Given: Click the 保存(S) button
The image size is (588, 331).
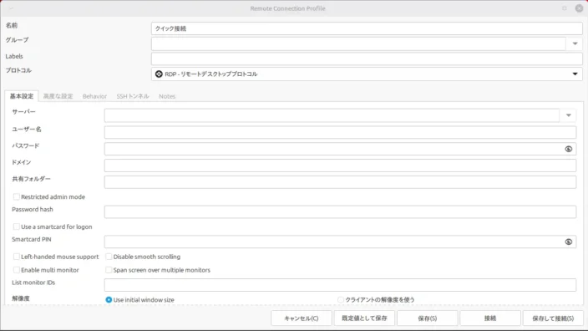Looking at the screenshot, I should point(428,318).
